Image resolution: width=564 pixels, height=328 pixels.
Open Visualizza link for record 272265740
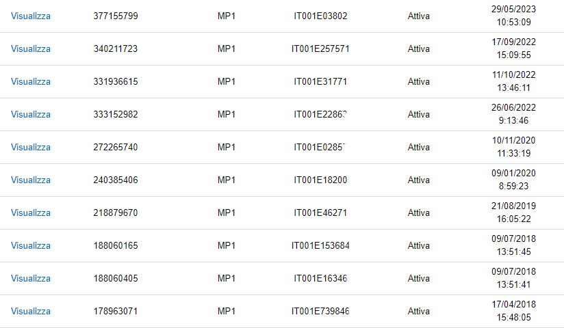click(31, 147)
